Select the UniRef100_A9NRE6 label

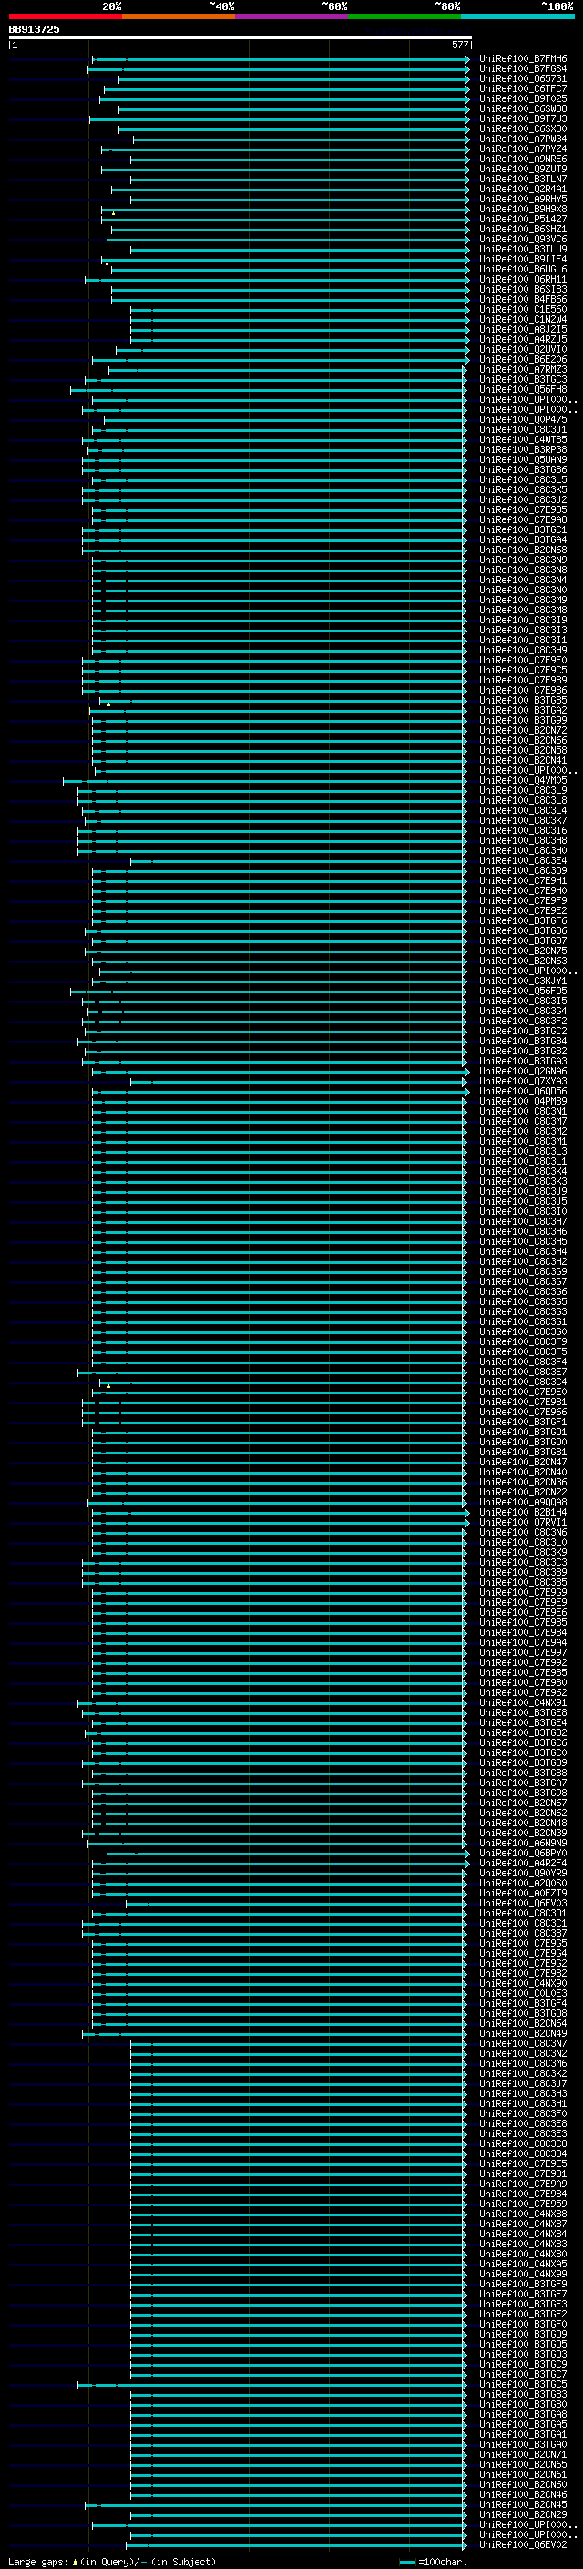523,159
